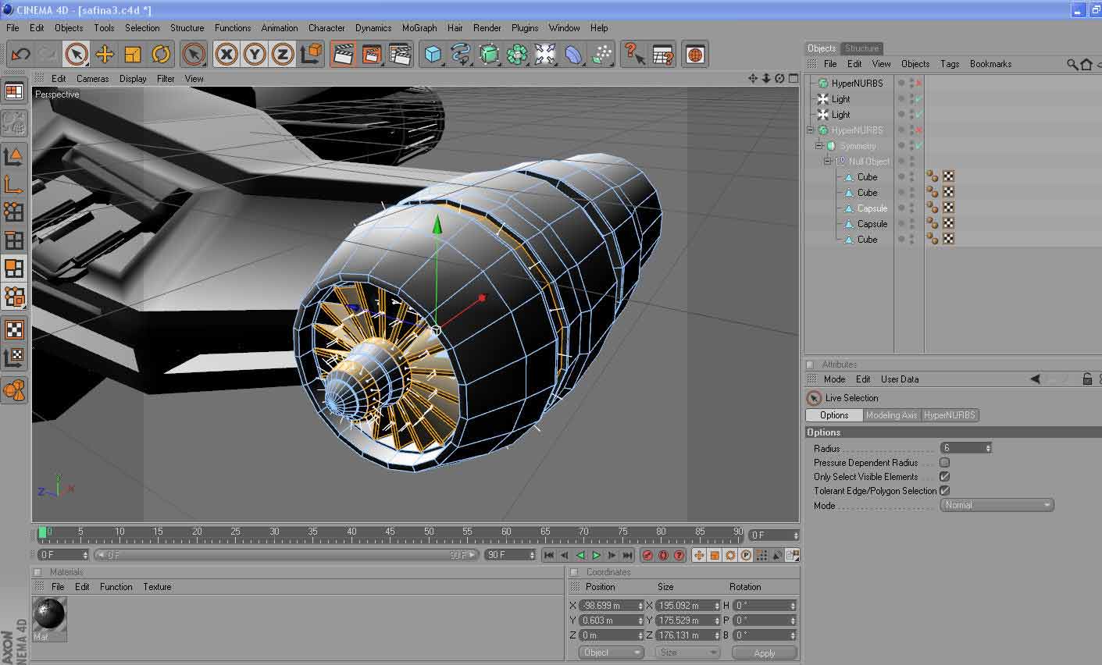Open the Mode dropdown set to Normal
Image resolution: width=1102 pixels, height=665 pixels.
click(997, 505)
